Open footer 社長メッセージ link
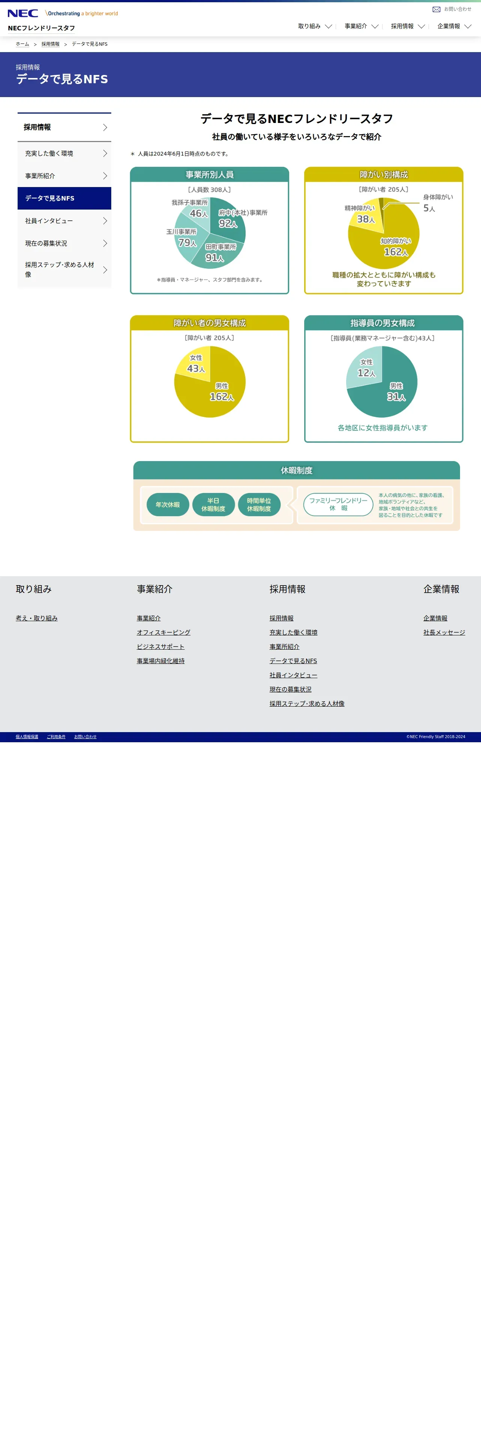This screenshot has width=481, height=1444. point(444,632)
